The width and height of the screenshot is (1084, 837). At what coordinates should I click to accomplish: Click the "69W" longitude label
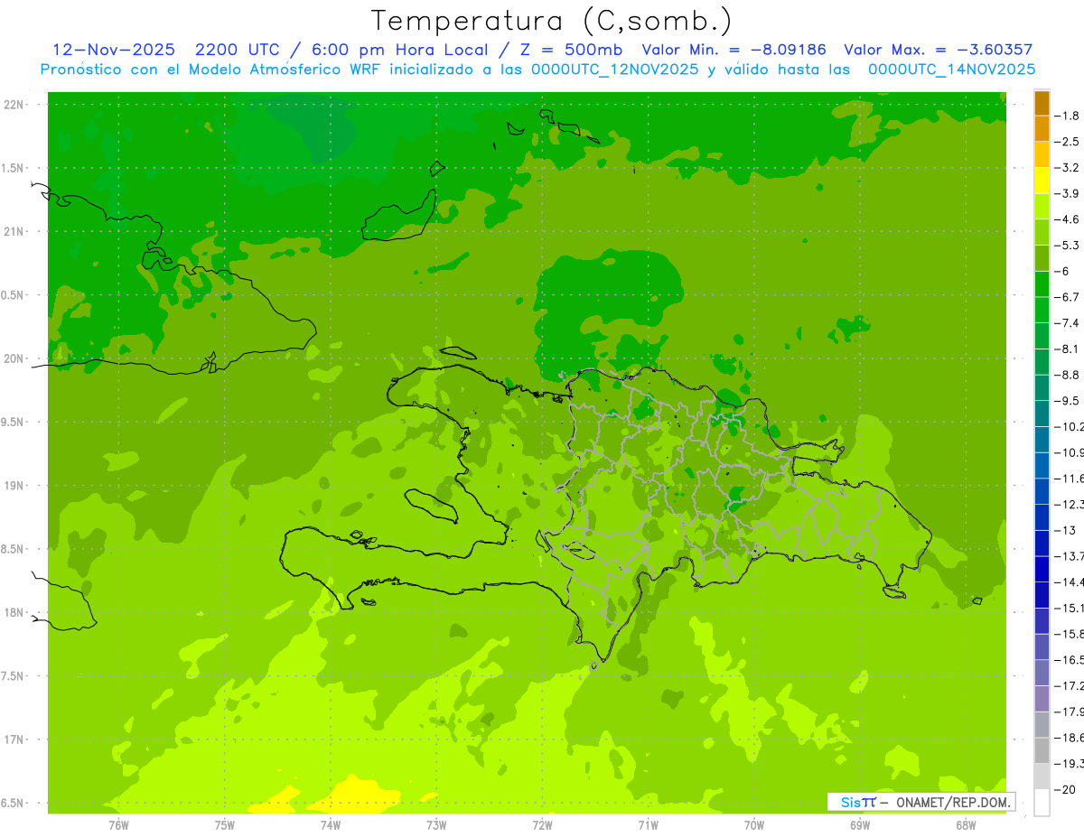click(860, 825)
